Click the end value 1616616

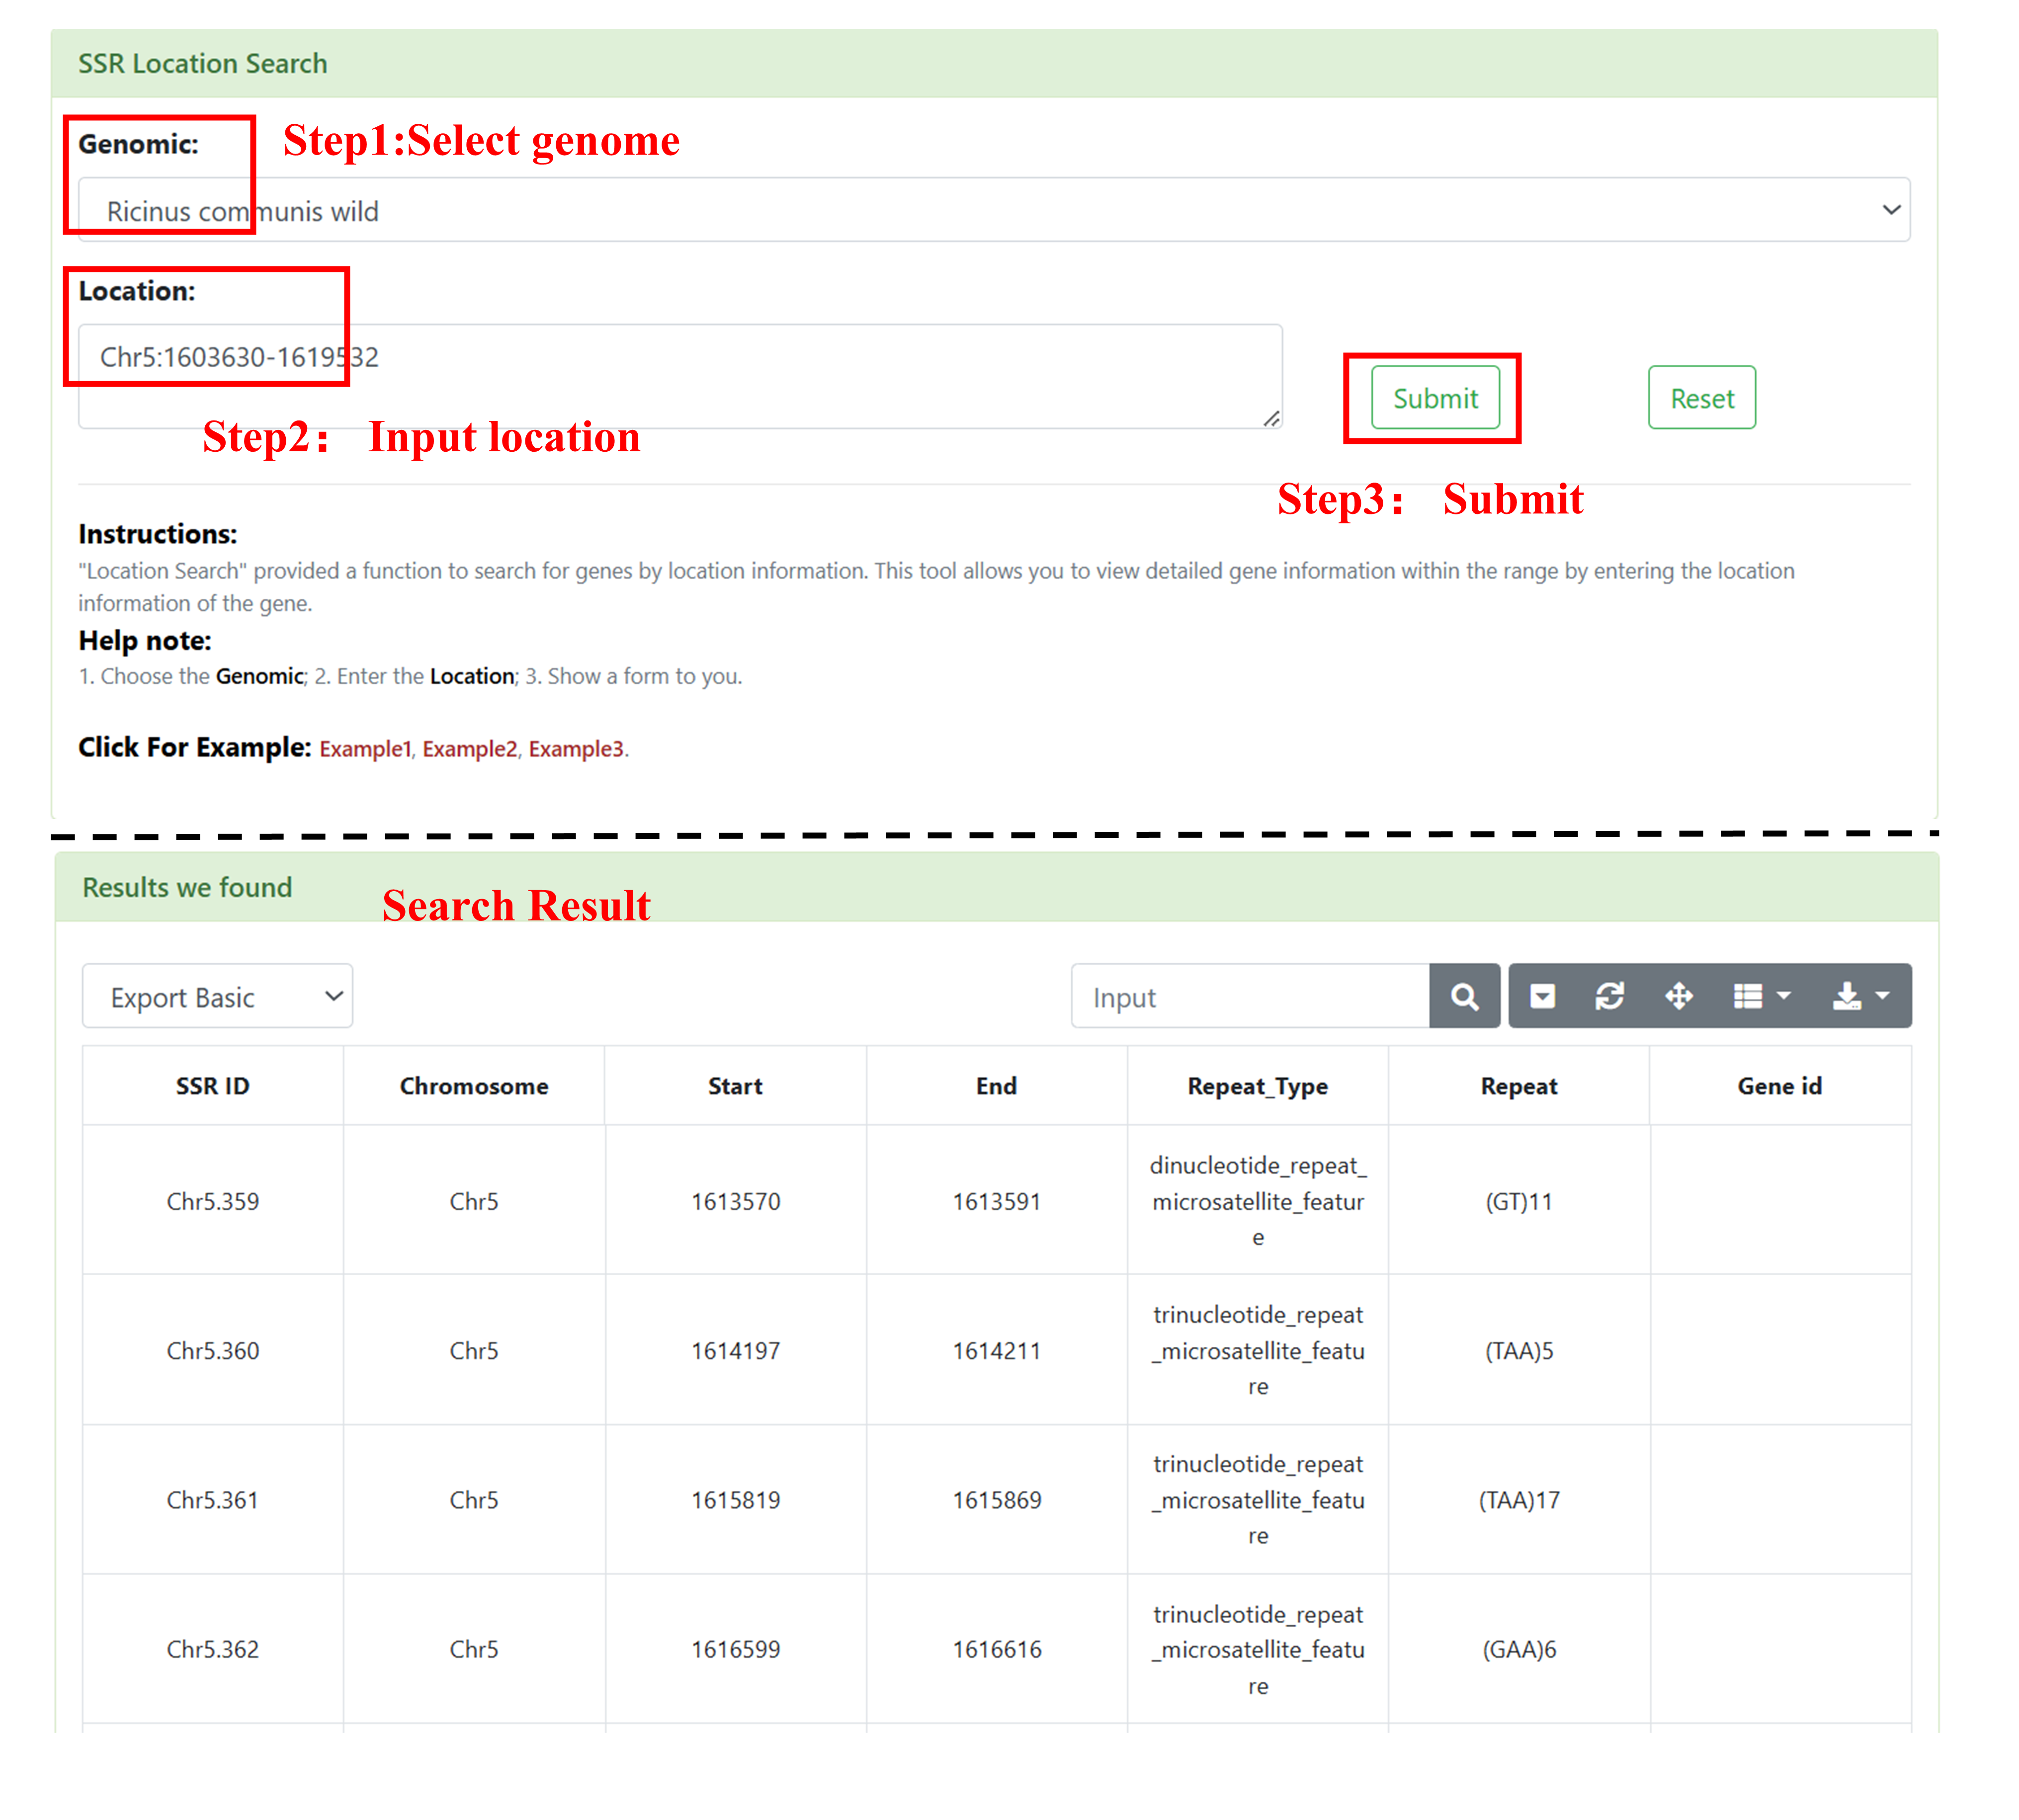[x=996, y=1649]
